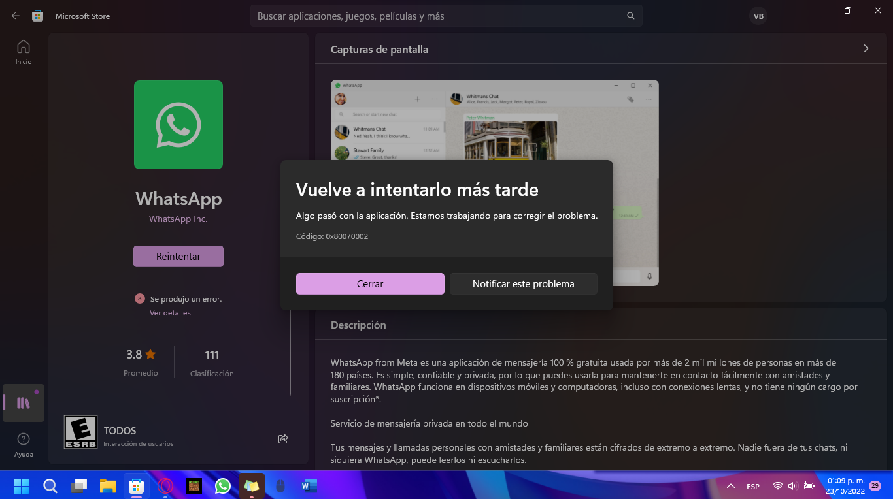Click the battery tray icon

coord(809,486)
